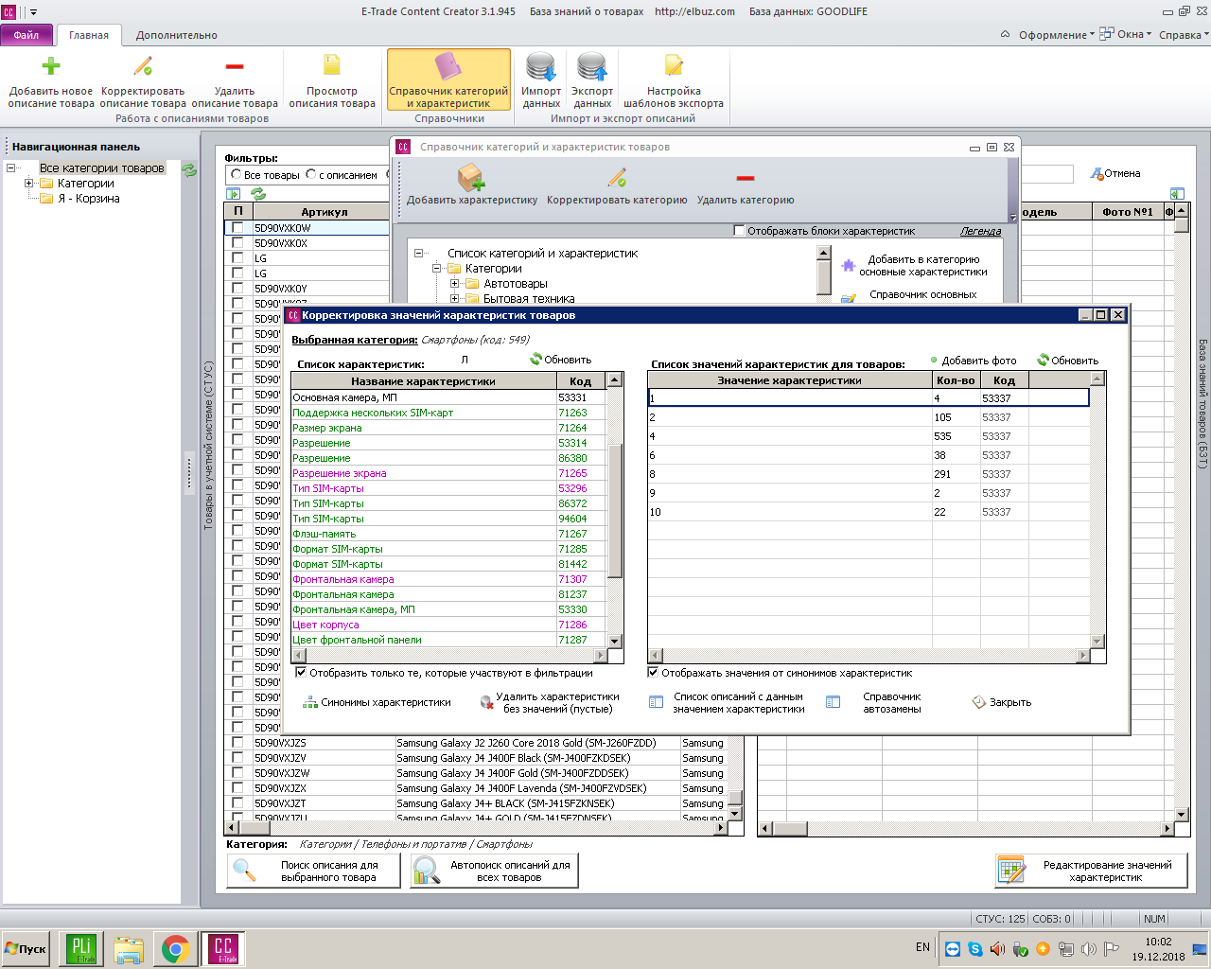Check the box for article 5D90VXK0W
This screenshot has height=969, width=1211.
(x=237, y=228)
